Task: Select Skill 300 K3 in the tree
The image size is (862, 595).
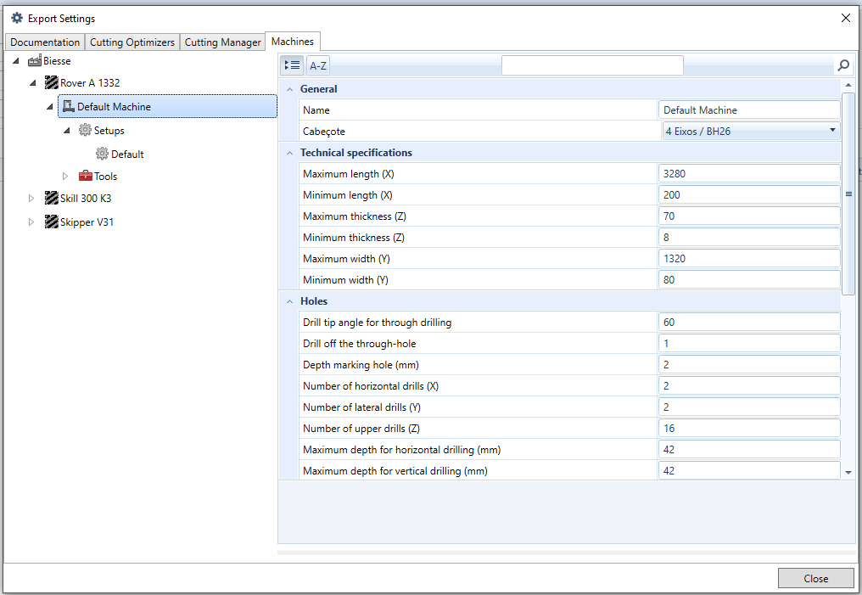Action: point(86,199)
